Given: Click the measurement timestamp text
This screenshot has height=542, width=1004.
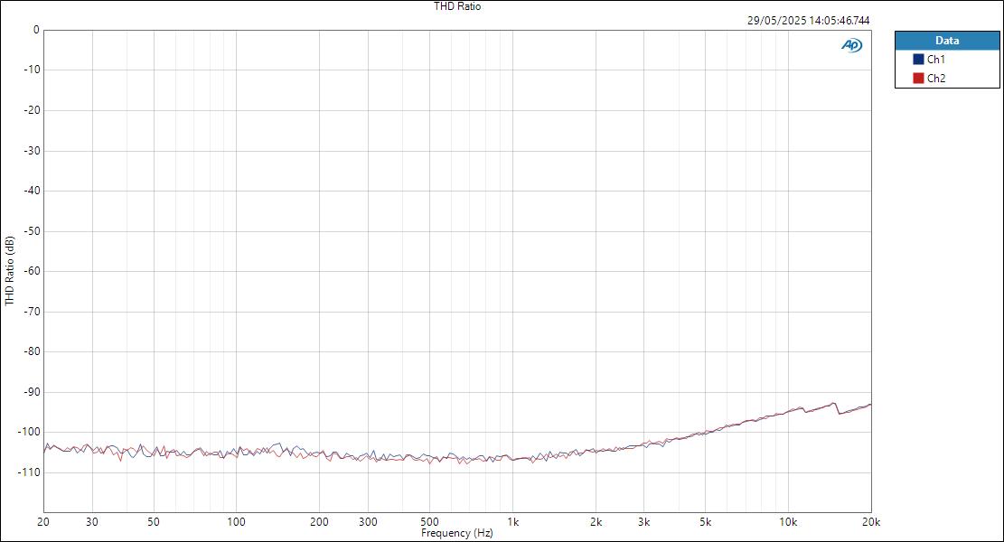Looking at the screenshot, I should point(807,19).
